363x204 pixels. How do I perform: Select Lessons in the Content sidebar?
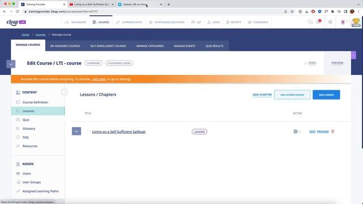38,111
